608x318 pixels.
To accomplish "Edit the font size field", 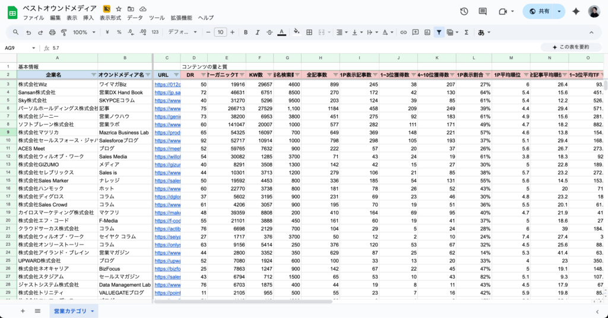I will (220, 33).
